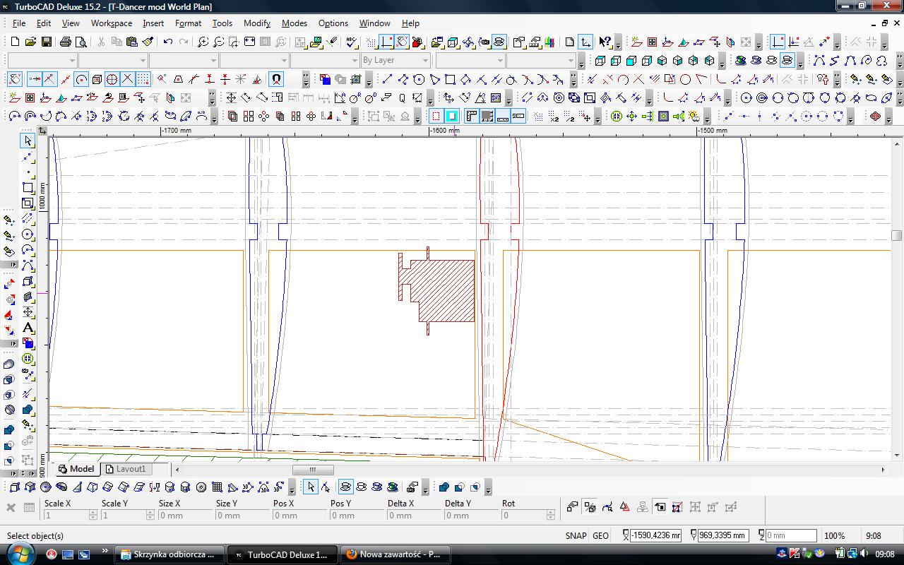This screenshot has width=904, height=565.
Task: Open the first empty property dropdown
Action: click(x=72, y=61)
